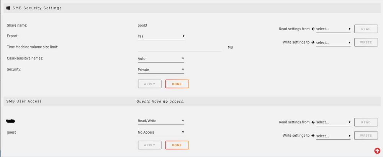
Task: Click the Guests have no access notice
Action: pyautogui.click(x=160, y=101)
